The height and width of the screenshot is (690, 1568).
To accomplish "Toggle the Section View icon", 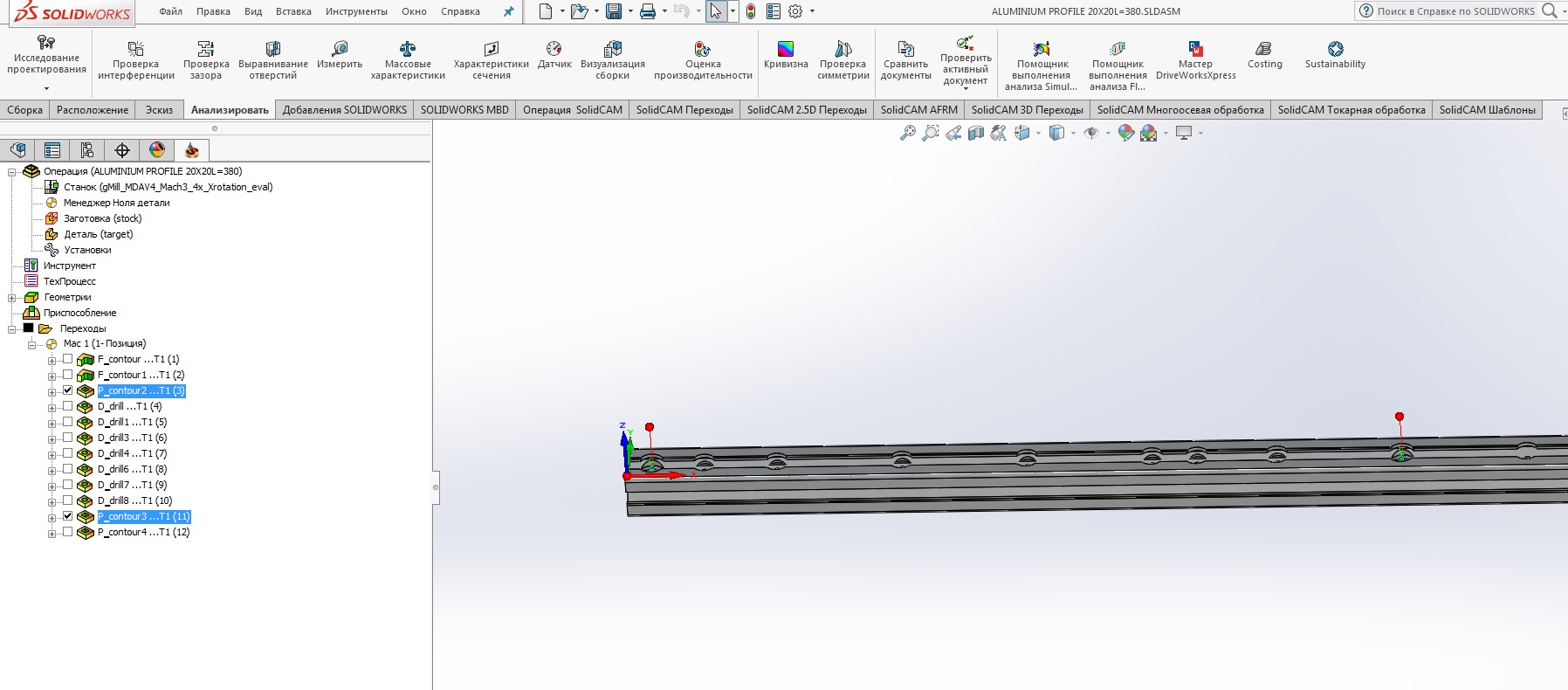I will pos(976,133).
